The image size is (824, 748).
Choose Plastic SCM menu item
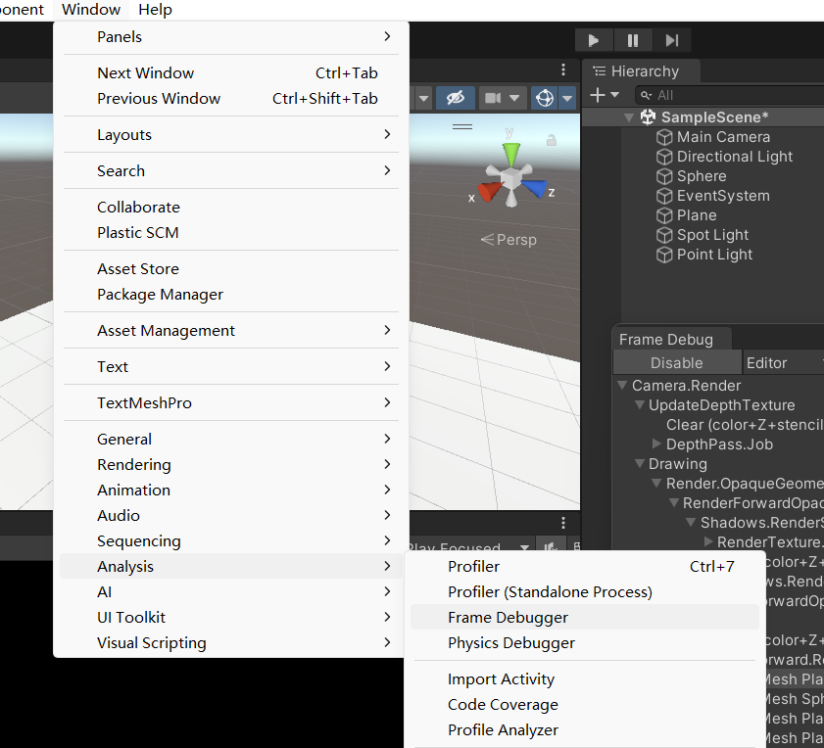coord(231,233)
